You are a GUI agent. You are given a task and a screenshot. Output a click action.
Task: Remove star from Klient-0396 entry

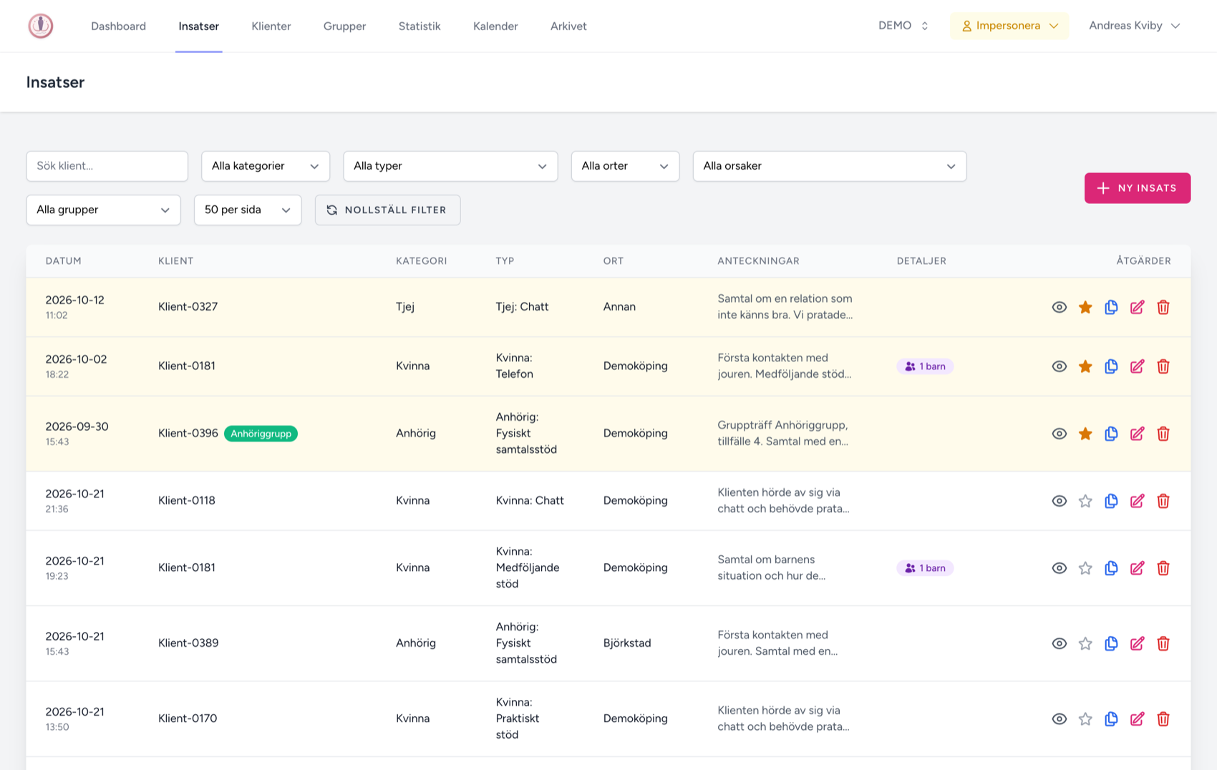pos(1085,434)
